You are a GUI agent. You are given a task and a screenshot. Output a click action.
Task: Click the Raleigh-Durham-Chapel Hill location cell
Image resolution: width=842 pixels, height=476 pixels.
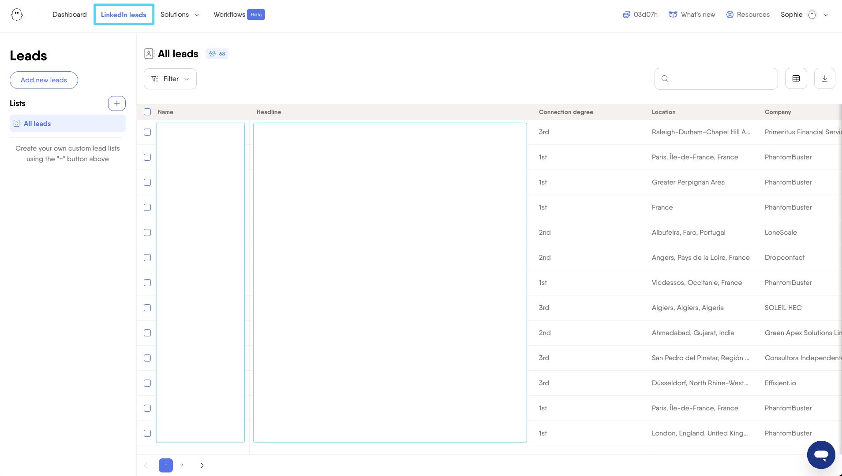(701, 132)
